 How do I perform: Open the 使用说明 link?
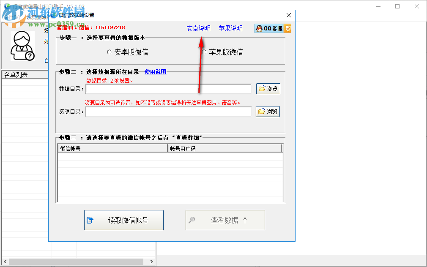pyautogui.click(x=156, y=72)
